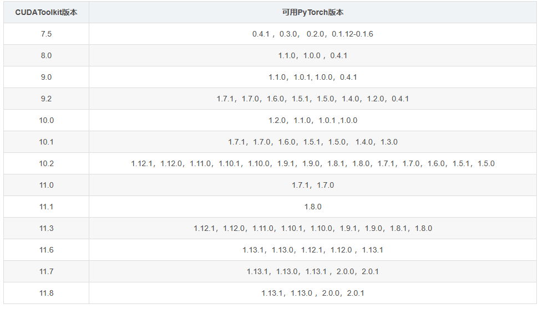Click the PyTorch versions in the 11.3 row

point(313,228)
